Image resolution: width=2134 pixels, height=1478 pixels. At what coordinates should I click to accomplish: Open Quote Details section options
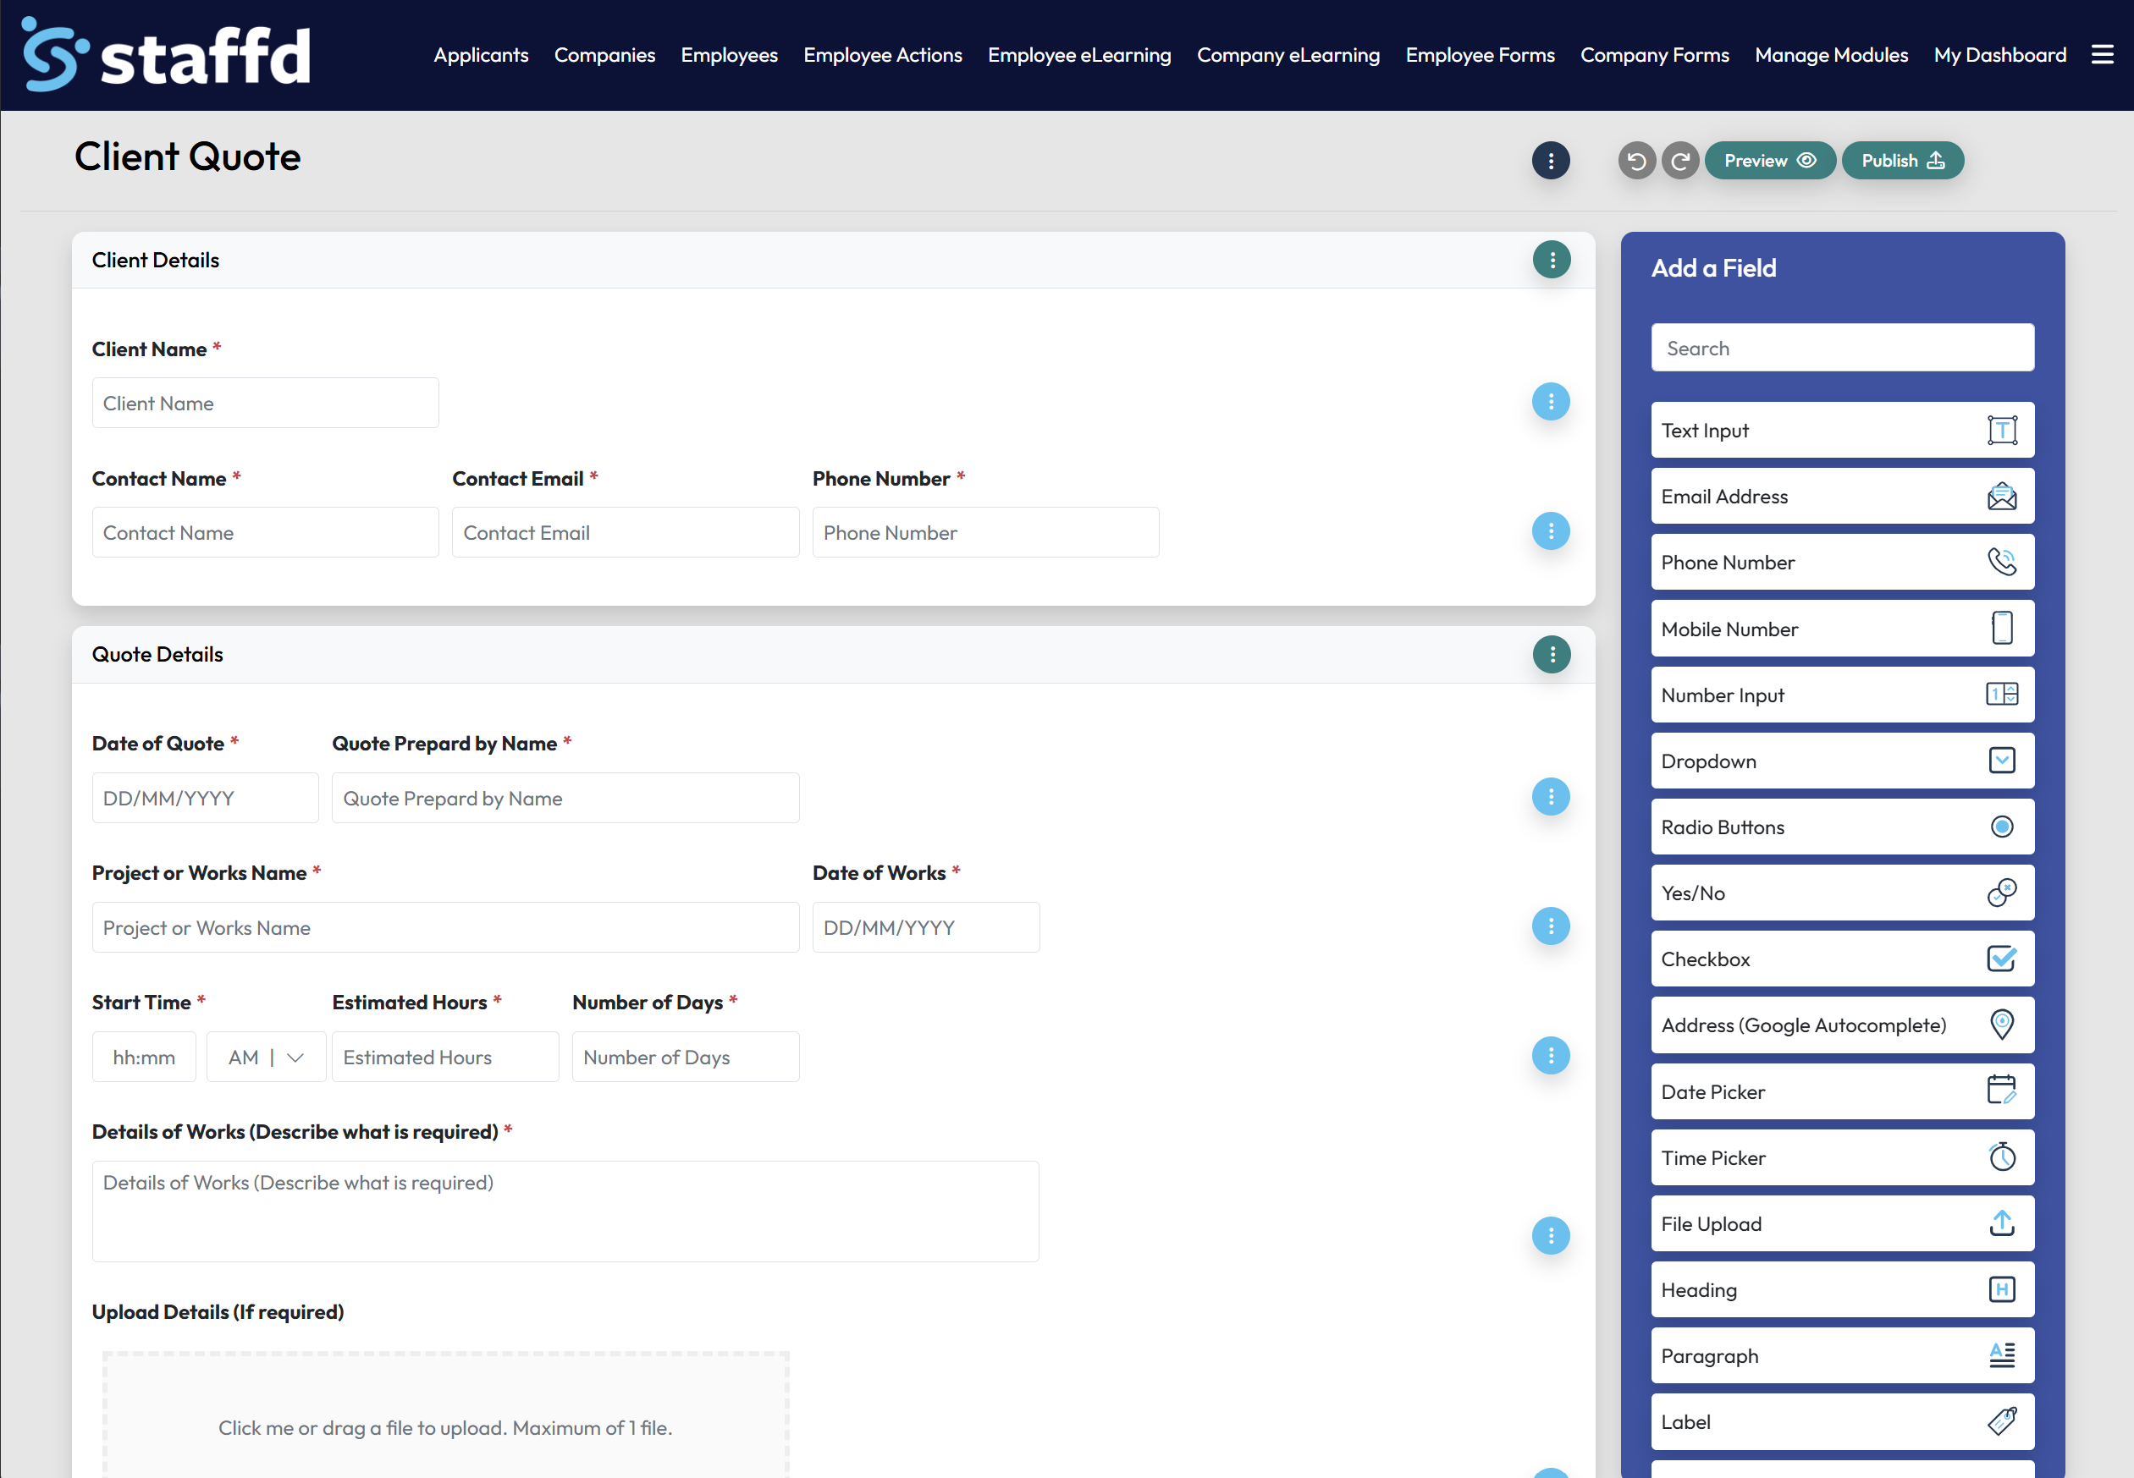point(1551,655)
